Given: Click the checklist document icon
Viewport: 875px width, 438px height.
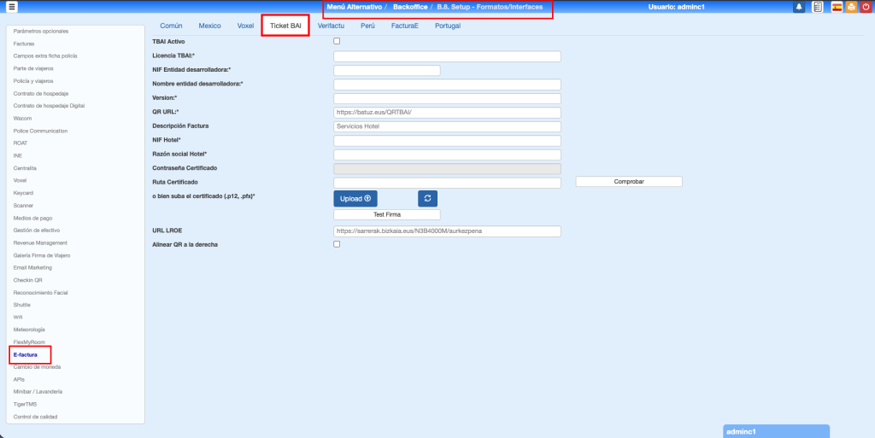Looking at the screenshot, I should (818, 7).
